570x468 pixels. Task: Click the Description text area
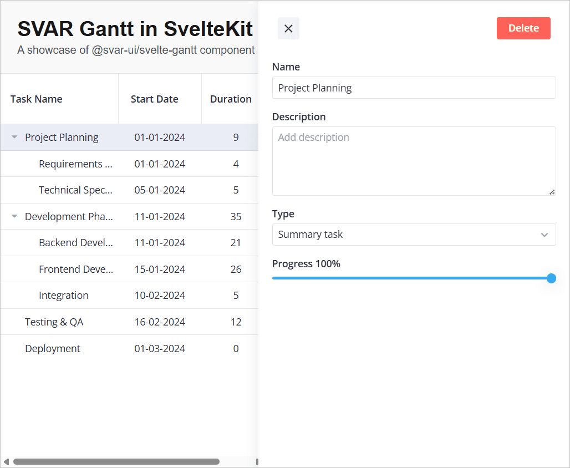coord(414,161)
